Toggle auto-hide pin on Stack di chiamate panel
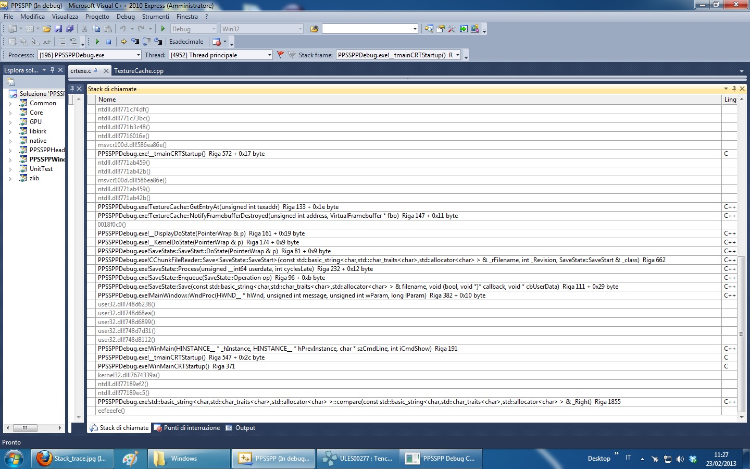The width and height of the screenshot is (750, 469). click(x=734, y=89)
